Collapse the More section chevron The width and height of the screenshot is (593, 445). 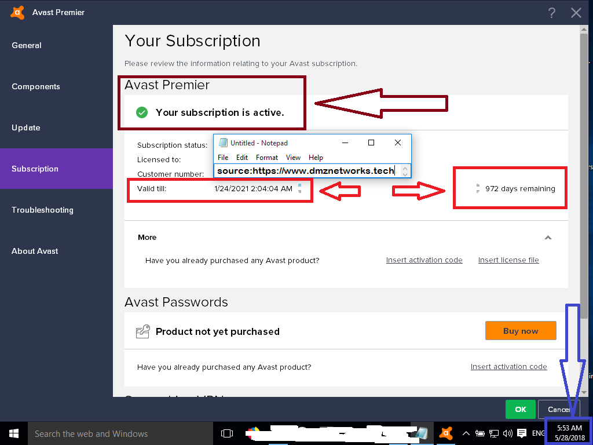tap(548, 238)
